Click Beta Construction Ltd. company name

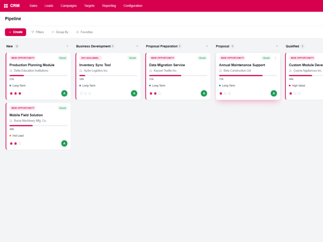[237, 71]
